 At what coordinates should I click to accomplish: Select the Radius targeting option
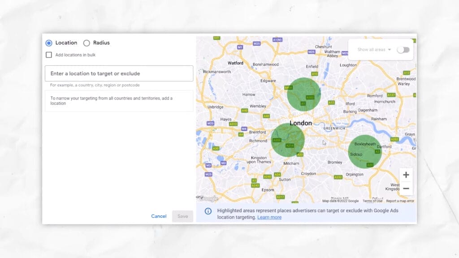(x=86, y=43)
